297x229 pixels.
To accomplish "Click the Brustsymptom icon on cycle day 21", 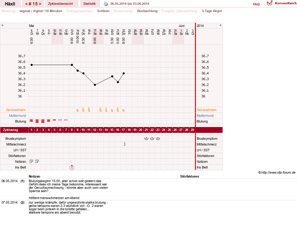I will [x=146, y=138].
